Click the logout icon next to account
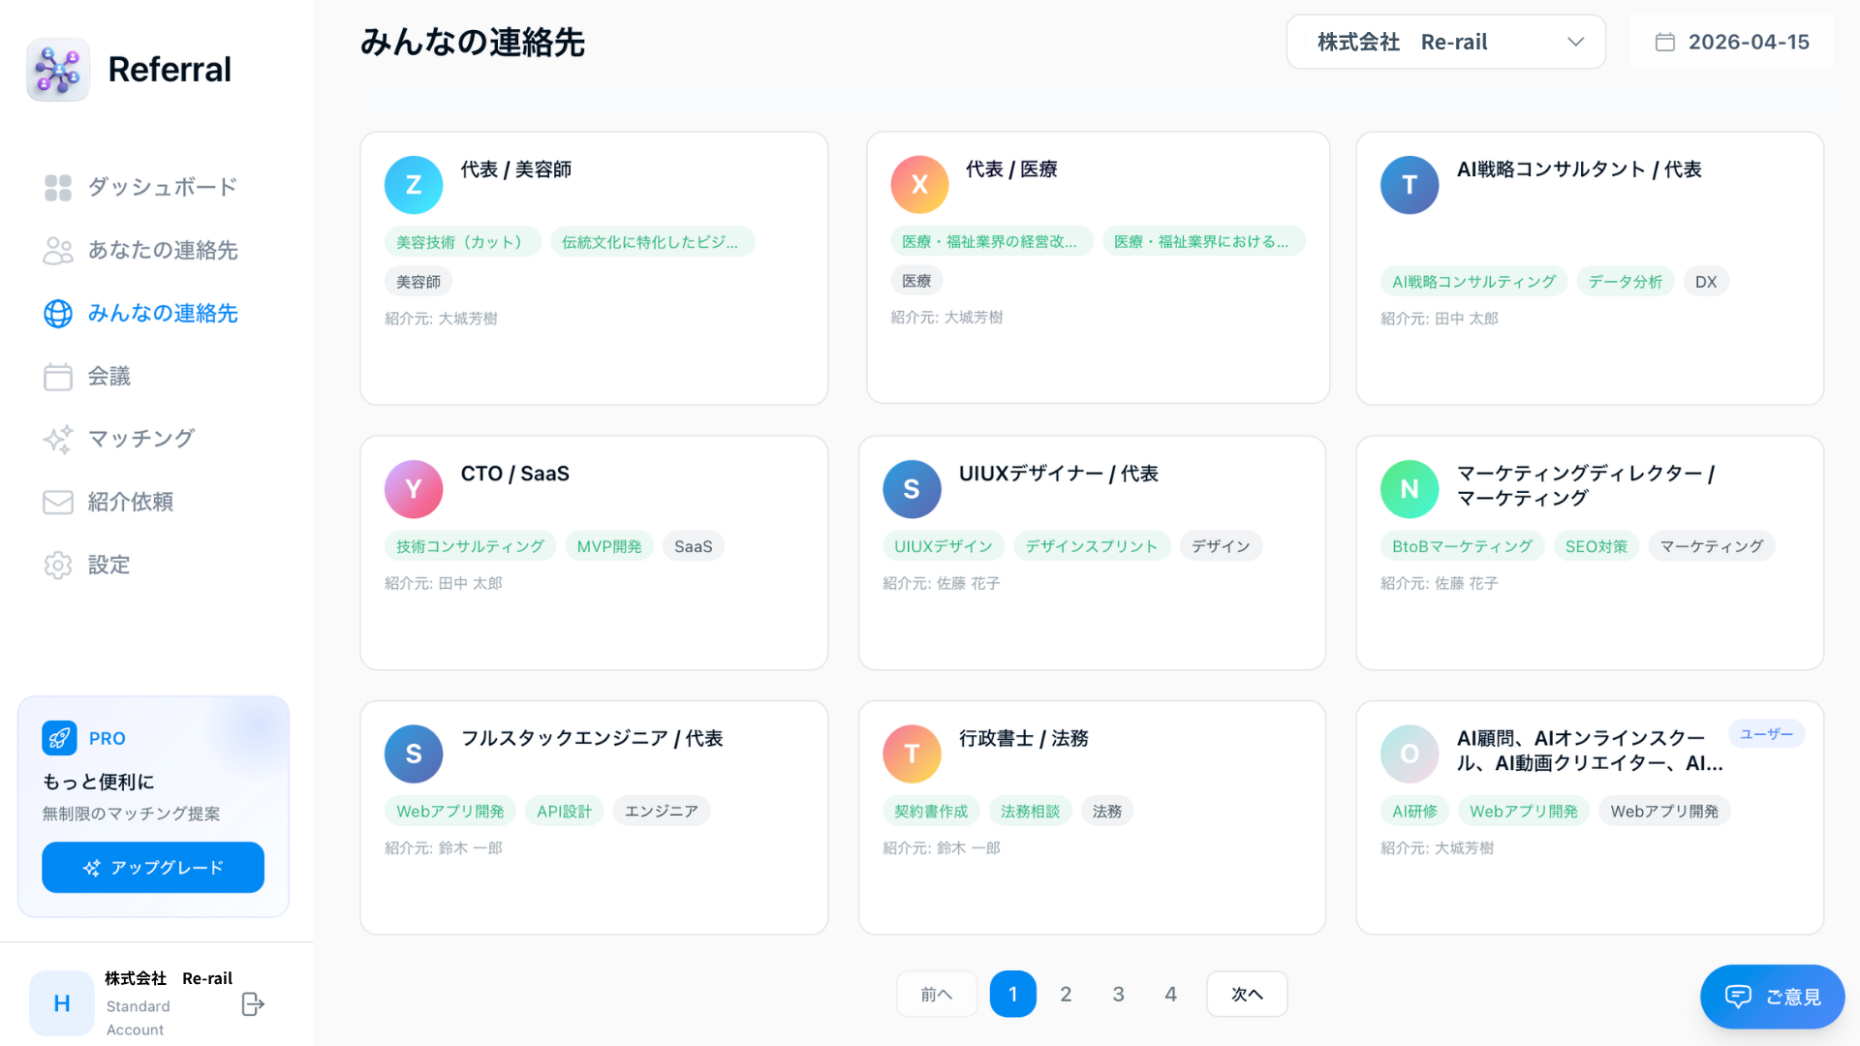The image size is (1860, 1046). point(253,1004)
